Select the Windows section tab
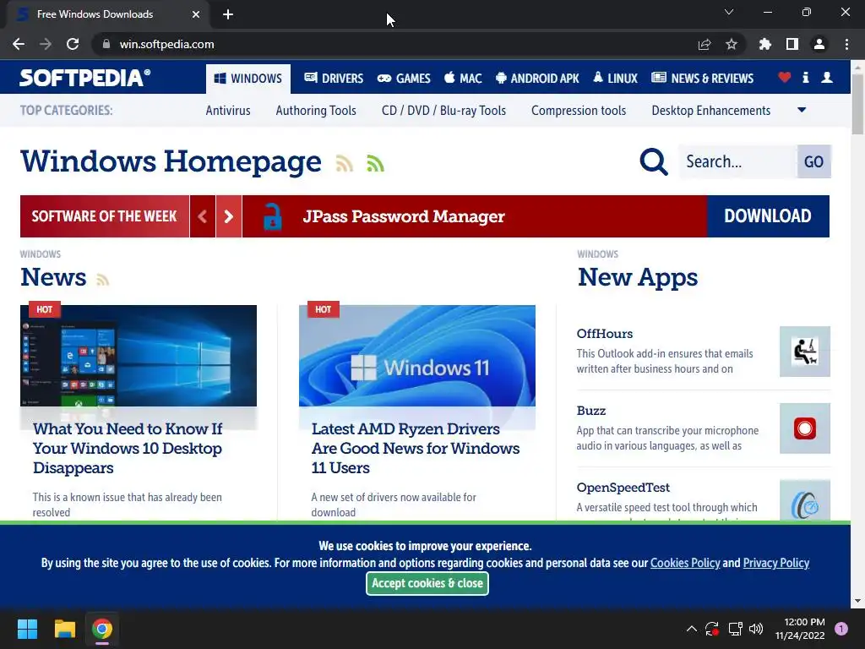The image size is (865, 649). click(248, 79)
